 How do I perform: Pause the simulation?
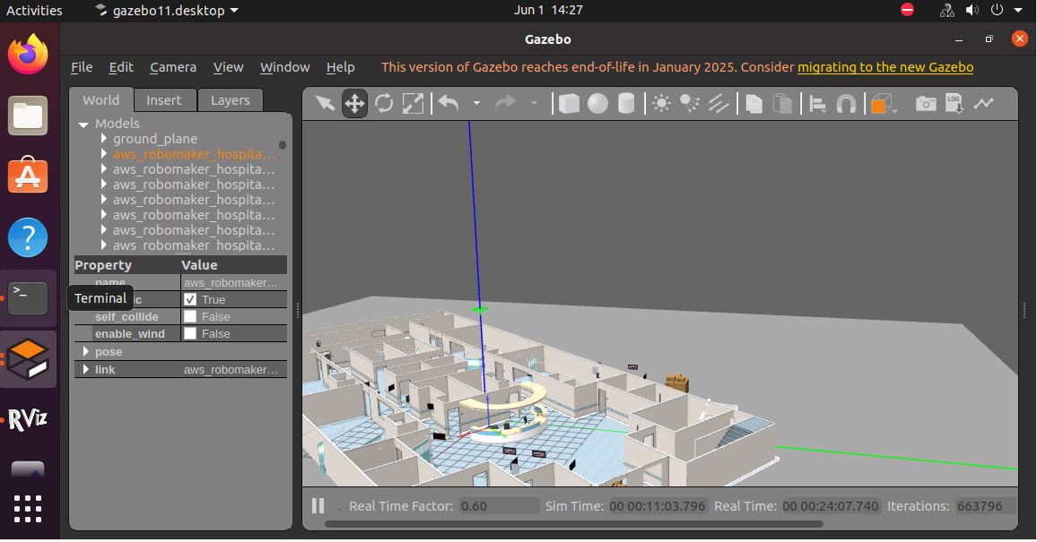click(318, 505)
